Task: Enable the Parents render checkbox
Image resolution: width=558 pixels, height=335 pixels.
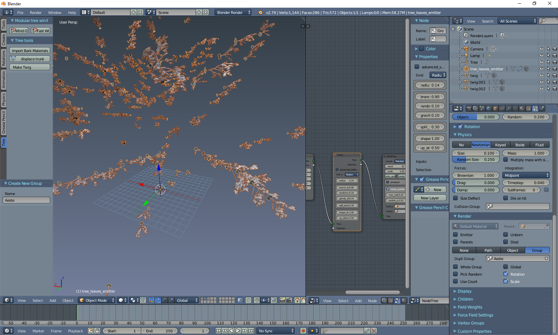Action: click(456, 242)
